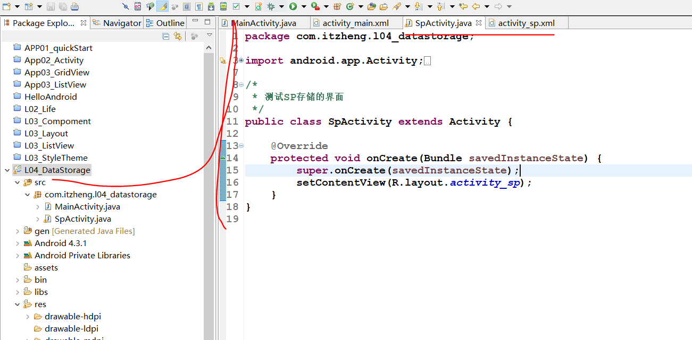Image resolution: width=692 pixels, height=340 pixels.
Task: Open the MainActivity.java editor tab
Action: pos(265,23)
